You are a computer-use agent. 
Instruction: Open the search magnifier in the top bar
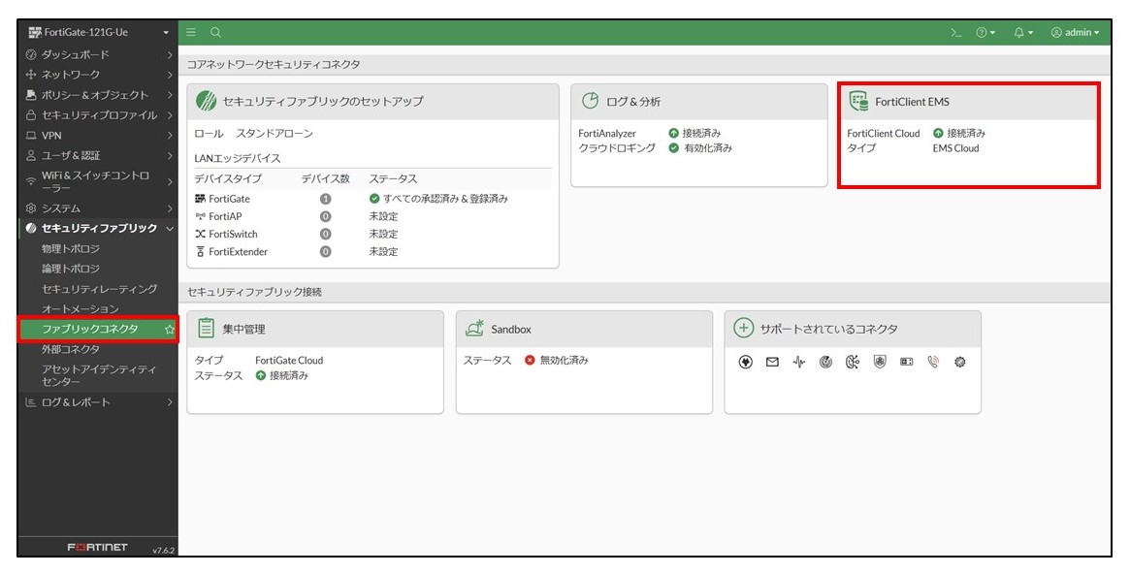click(215, 32)
